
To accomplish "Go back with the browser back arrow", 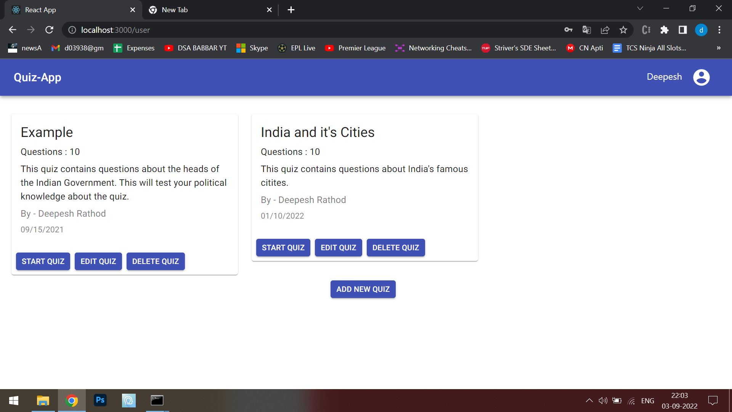I will (x=13, y=30).
